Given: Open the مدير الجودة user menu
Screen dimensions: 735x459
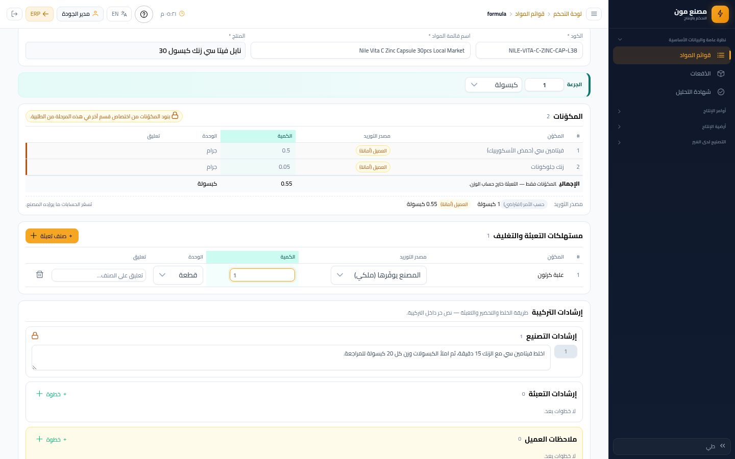Looking at the screenshot, I should click(x=80, y=14).
